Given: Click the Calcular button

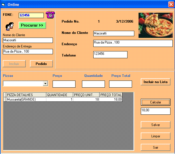Looking at the screenshot, I should click(155, 102).
